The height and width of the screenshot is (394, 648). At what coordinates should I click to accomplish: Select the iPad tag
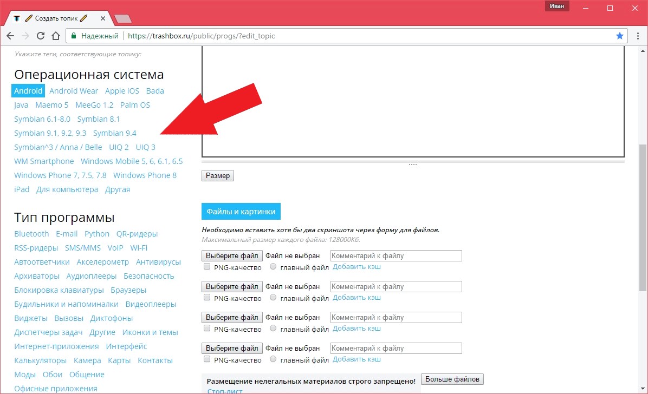coord(22,189)
